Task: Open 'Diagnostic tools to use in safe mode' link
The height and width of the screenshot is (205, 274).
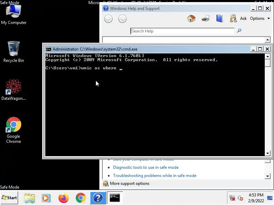Action: (146, 167)
